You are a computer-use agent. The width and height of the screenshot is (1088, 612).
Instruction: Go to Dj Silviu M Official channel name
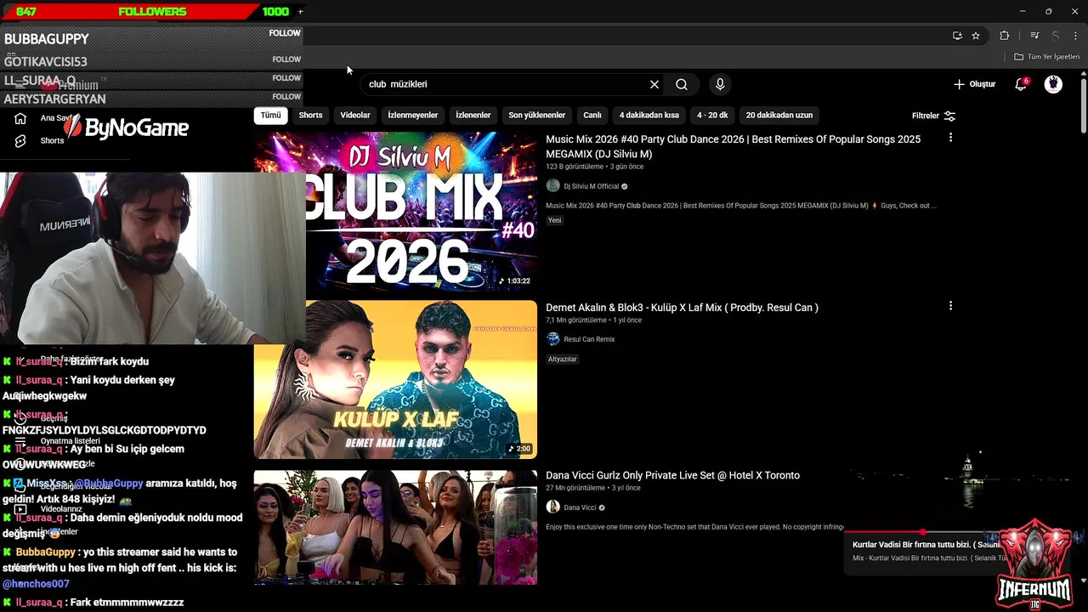pos(592,186)
